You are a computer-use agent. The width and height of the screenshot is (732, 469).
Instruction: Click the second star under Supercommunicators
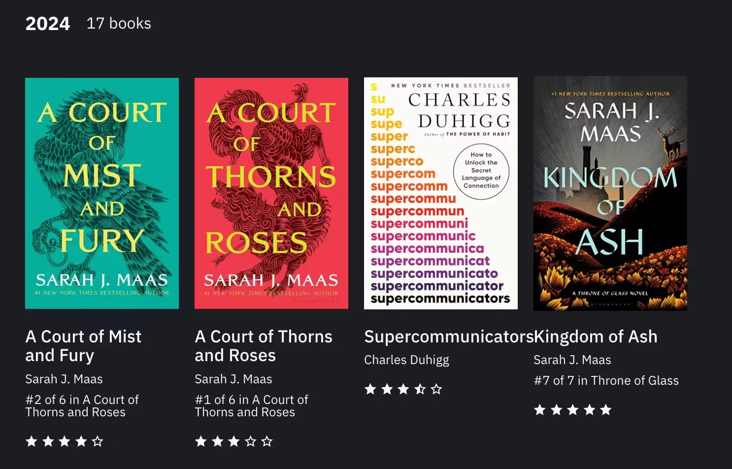(386, 389)
